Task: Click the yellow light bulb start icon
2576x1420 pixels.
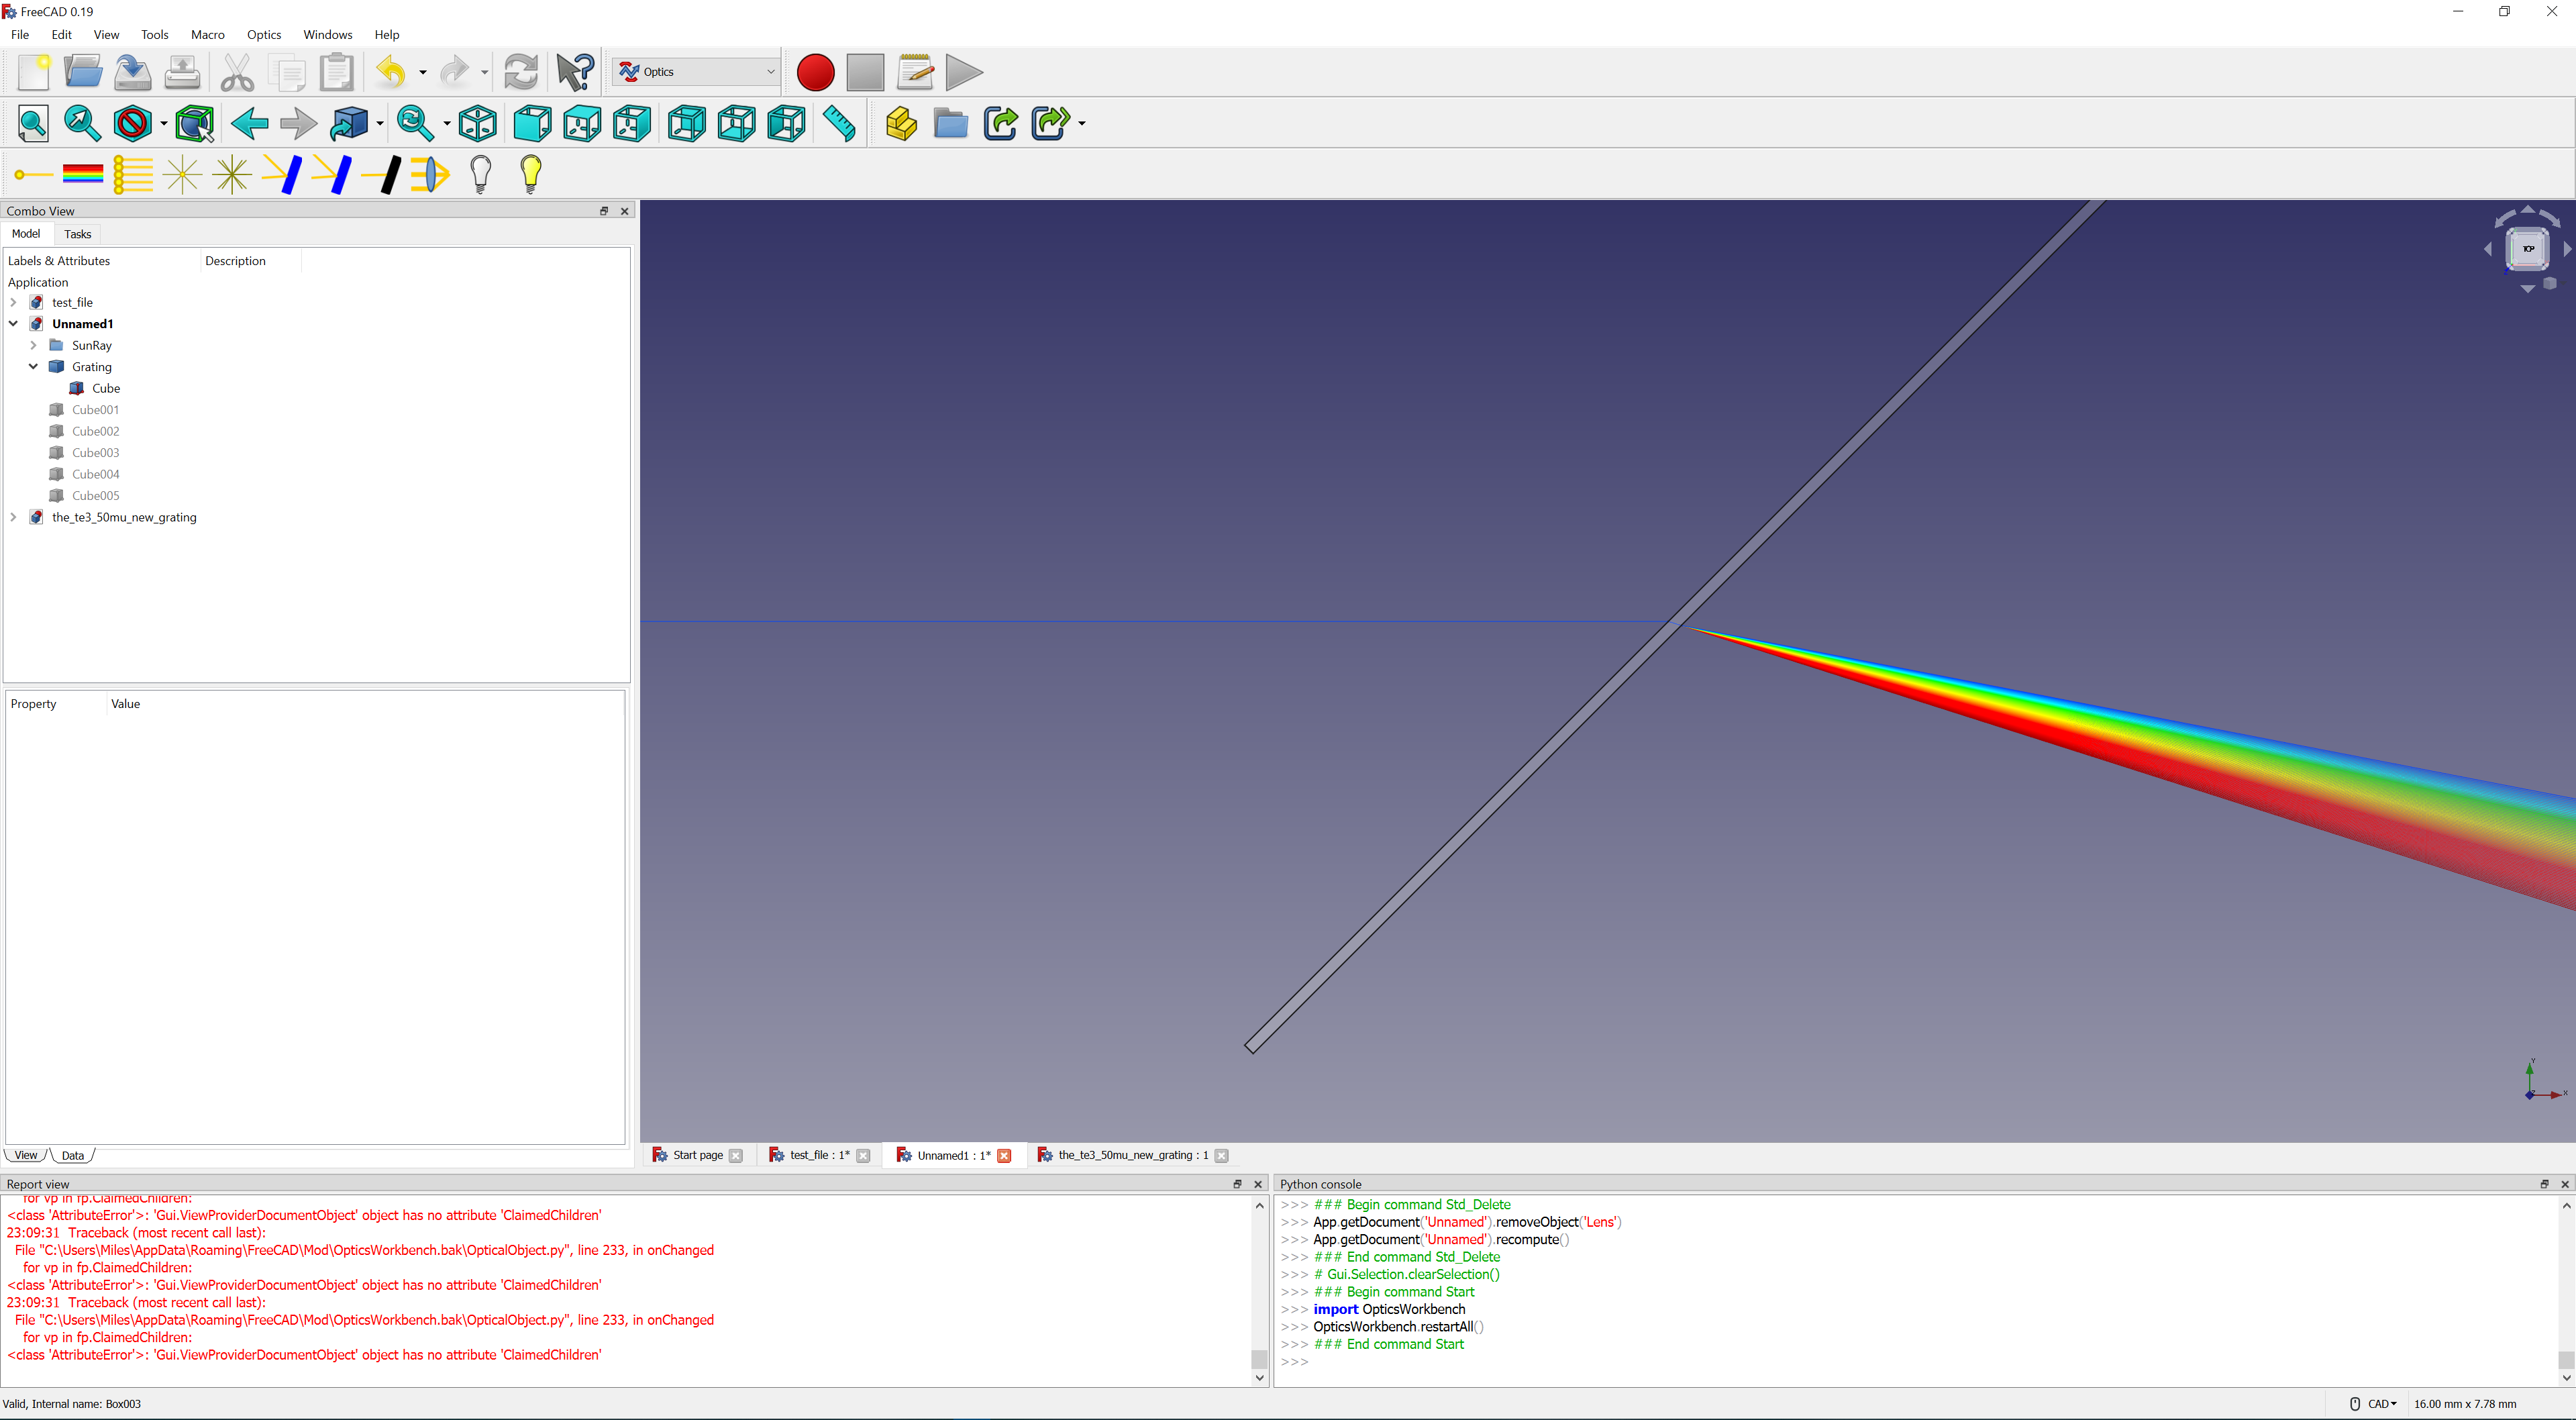Action: pyautogui.click(x=531, y=174)
